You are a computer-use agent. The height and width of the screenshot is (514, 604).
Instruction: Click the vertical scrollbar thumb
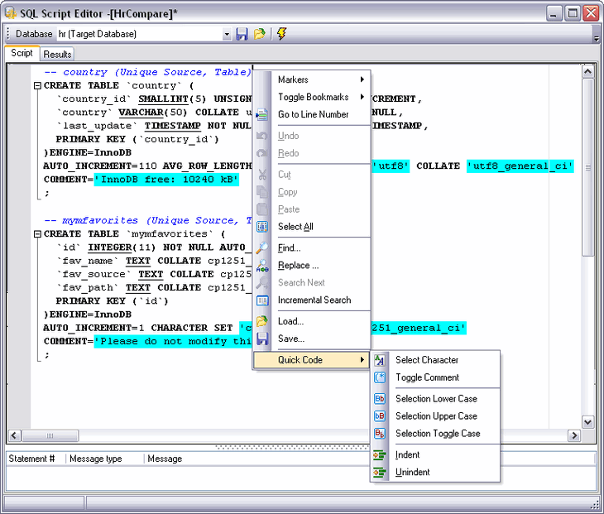click(x=587, y=167)
